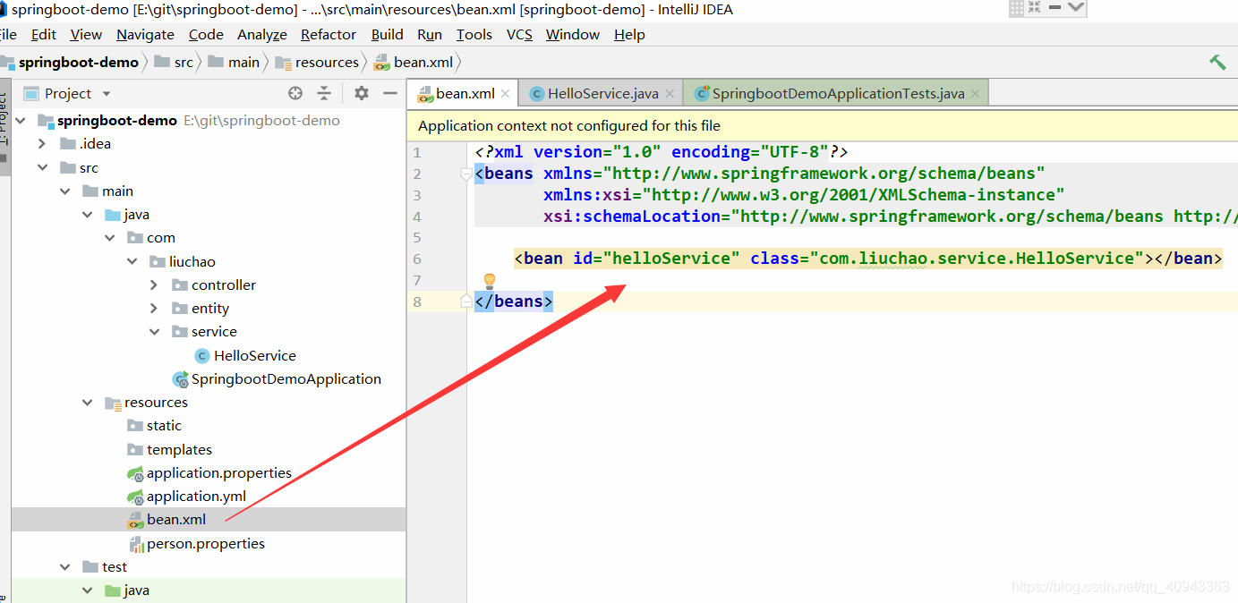Select person.properties file
Viewport: 1238px width, 603px height.
pyautogui.click(x=206, y=544)
